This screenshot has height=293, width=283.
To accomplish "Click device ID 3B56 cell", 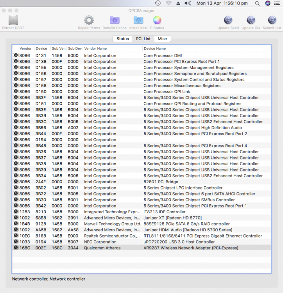I will [41, 128].
